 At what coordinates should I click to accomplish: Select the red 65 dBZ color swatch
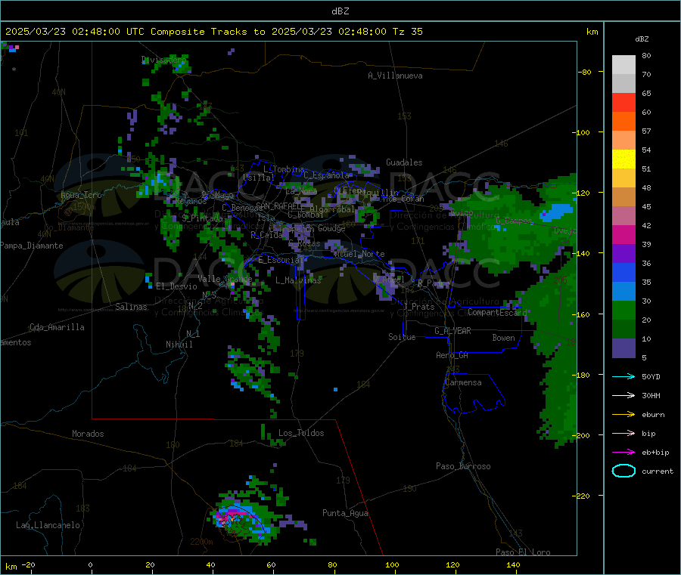623,102
